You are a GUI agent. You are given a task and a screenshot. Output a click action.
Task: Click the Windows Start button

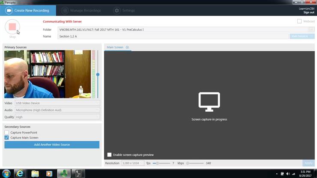[6, 173]
